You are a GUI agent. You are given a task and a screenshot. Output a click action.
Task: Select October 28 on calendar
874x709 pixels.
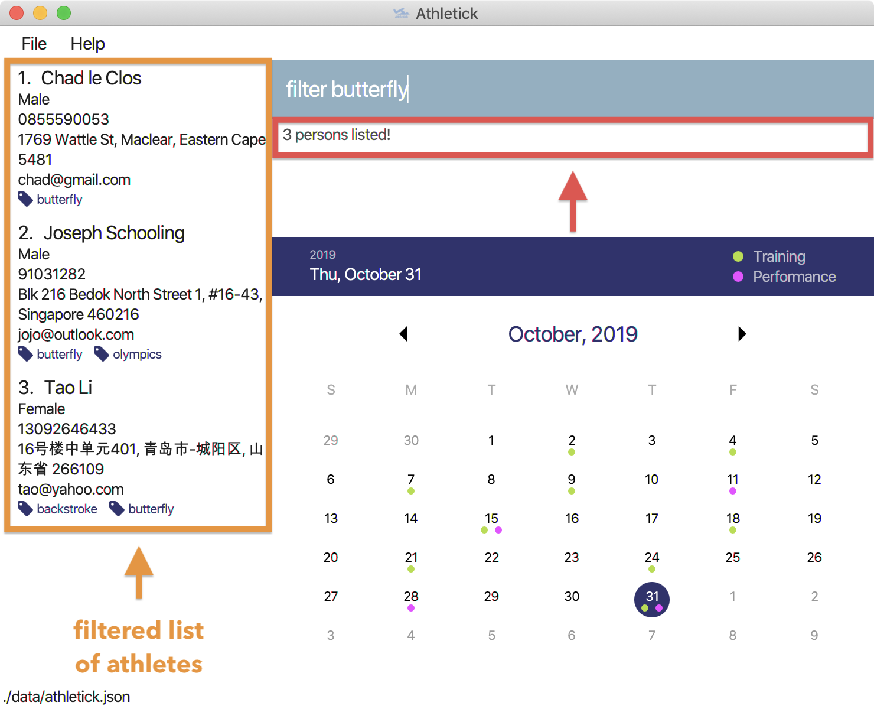411,597
